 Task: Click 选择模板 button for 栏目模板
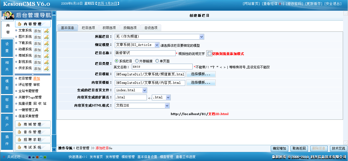pos(201,74)
